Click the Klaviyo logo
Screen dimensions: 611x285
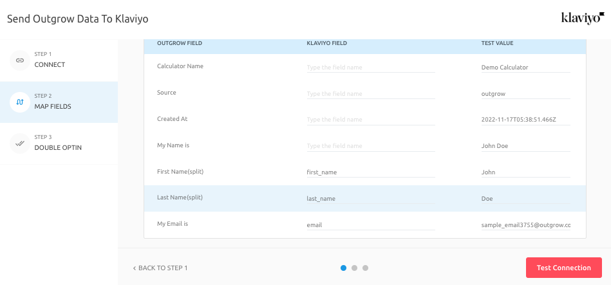point(583,18)
